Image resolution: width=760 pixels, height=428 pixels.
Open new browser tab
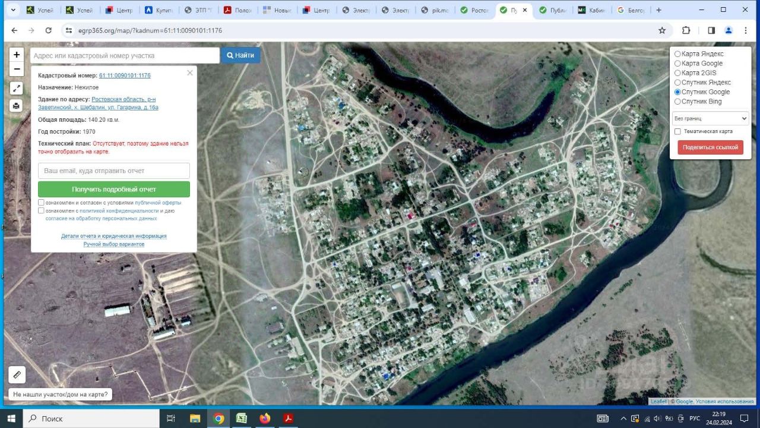tap(658, 10)
